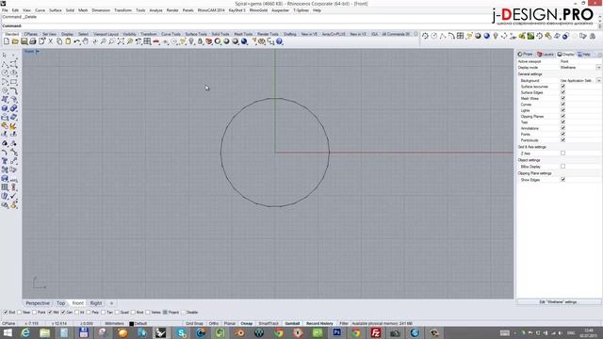Select the Fillet curve tool in left sidebar
603x339 pixels.
point(13,90)
